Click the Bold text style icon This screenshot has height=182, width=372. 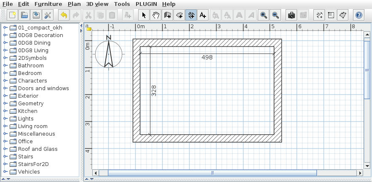(239, 16)
